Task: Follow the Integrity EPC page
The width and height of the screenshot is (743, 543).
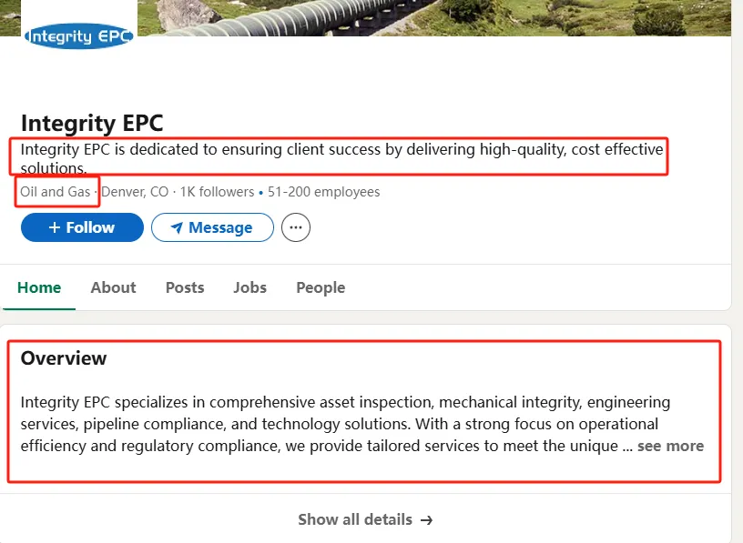Action: point(82,227)
